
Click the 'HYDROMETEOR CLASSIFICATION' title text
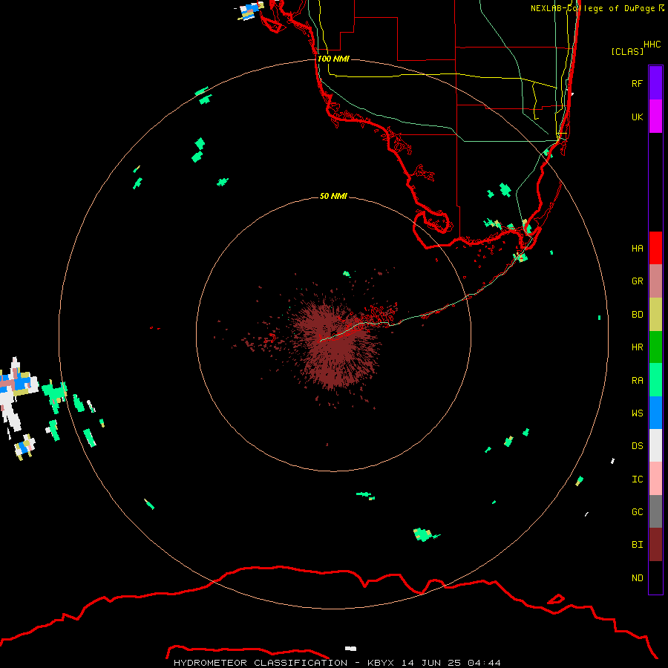(x=261, y=663)
